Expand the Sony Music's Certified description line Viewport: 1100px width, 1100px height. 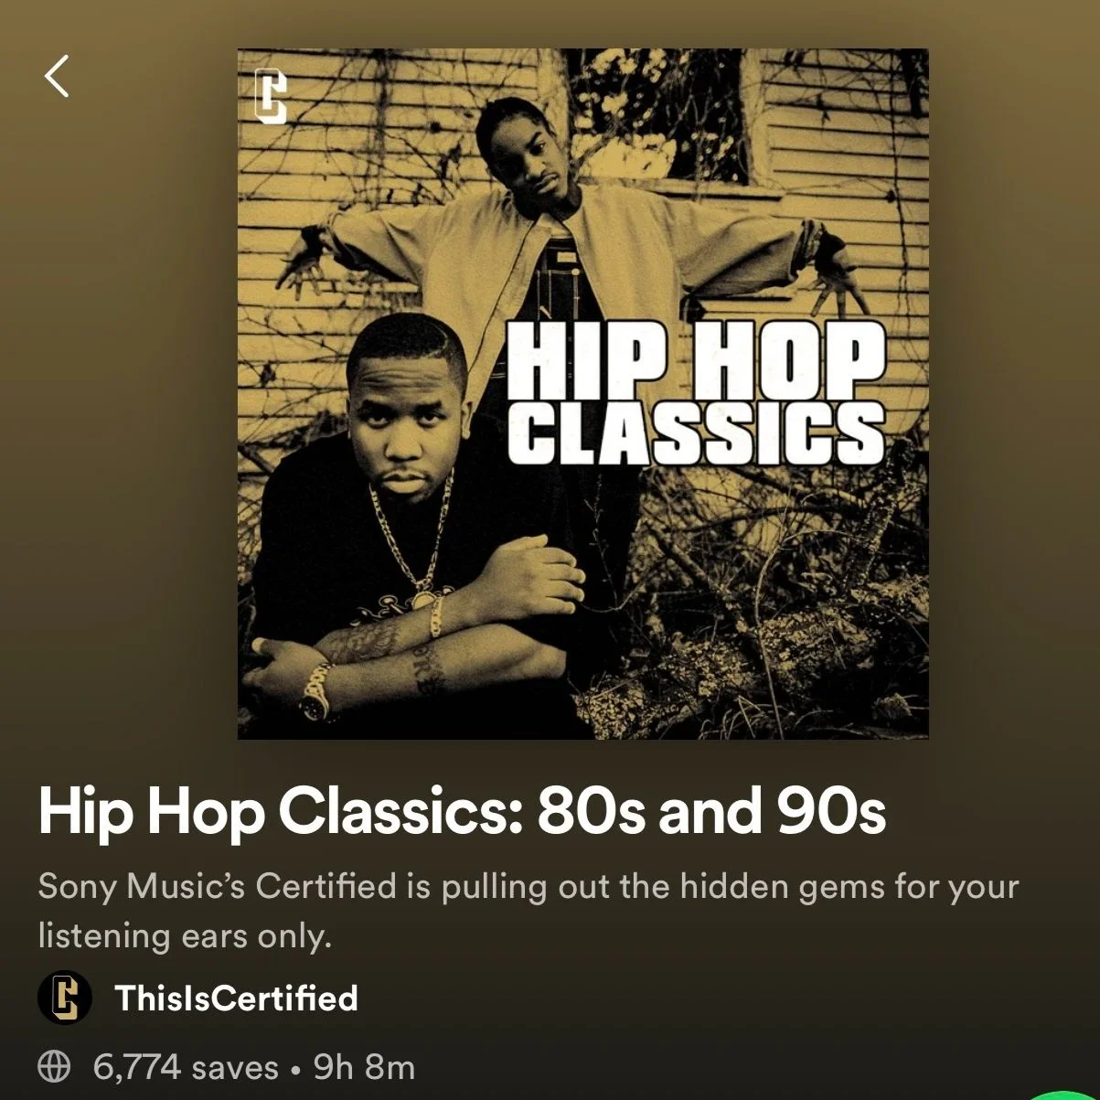528,886
